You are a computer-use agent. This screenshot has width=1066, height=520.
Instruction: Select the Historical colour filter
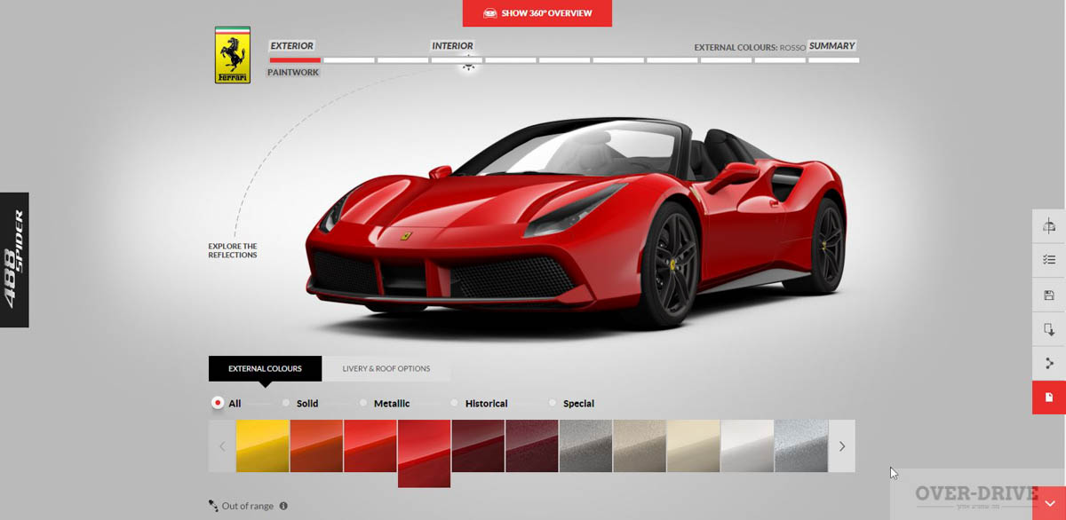coord(455,403)
